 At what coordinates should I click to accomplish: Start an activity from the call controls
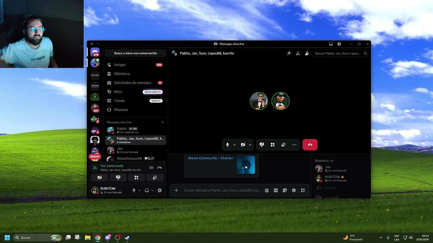pyautogui.click(x=273, y=144)
